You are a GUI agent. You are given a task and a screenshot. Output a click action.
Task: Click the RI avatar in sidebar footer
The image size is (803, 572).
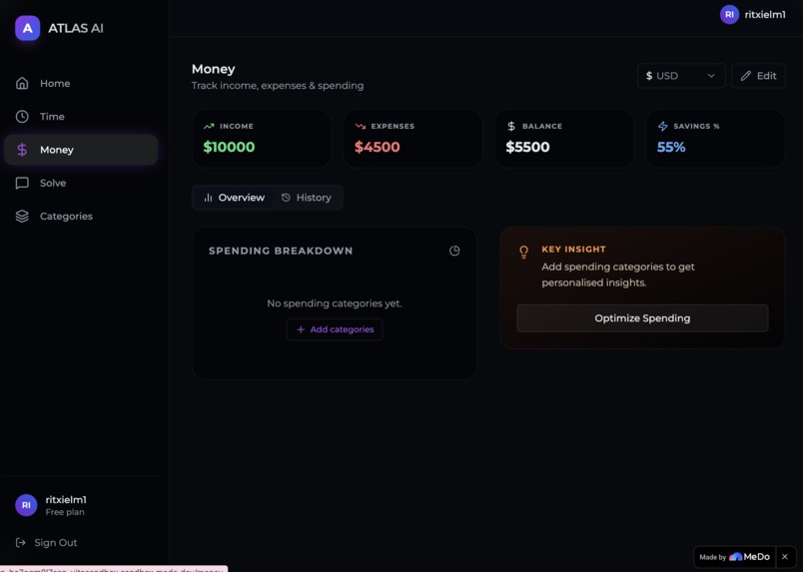coord(26,505)
